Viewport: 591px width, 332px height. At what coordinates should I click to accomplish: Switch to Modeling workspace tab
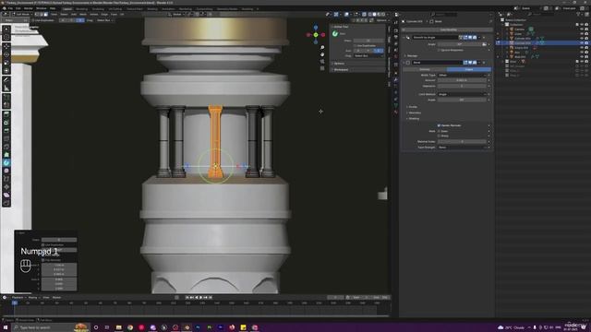[x=81, y=8]
